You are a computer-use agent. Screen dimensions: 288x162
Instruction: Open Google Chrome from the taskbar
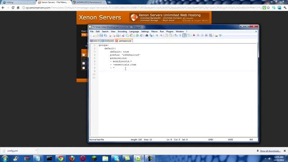click(x=61, y=158)
